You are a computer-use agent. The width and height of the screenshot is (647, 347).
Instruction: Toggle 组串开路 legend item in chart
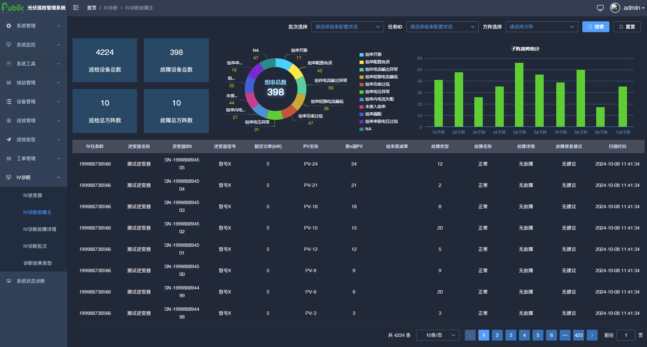[373, 55]
